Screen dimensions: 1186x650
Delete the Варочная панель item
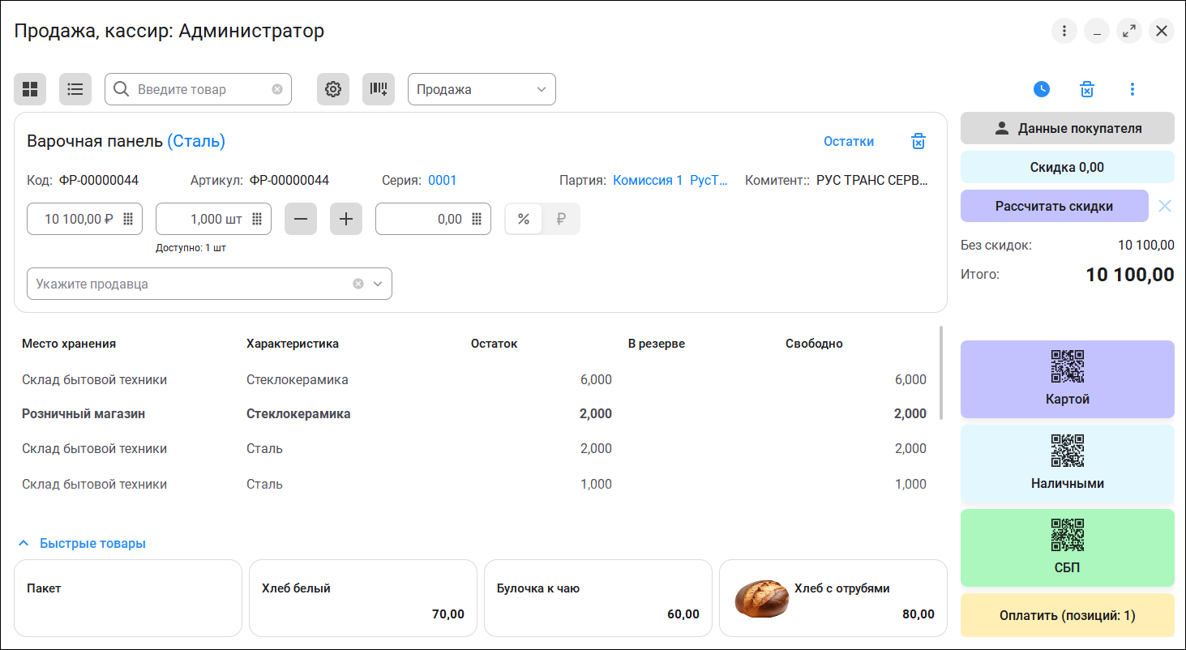[x=918, y=142]
